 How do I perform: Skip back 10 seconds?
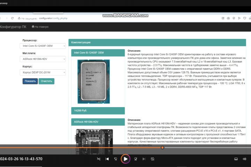pos(116,159)
